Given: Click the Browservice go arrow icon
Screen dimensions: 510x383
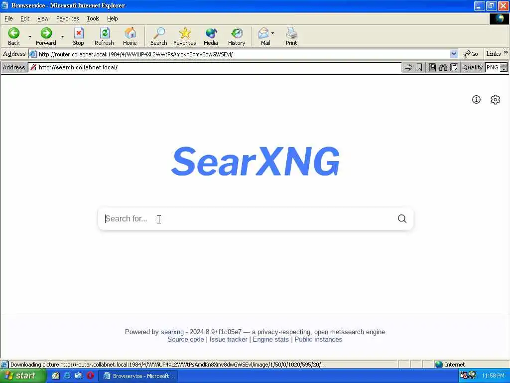Looking at the screenshot, I should pyautogui.click(x=408, y=67).
